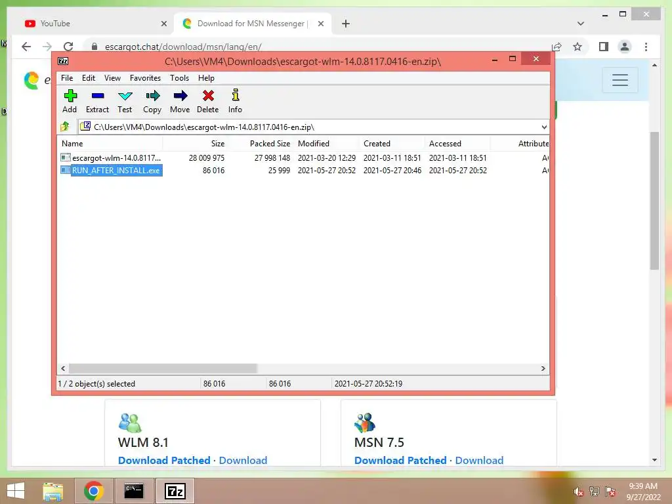Sort files by the Size column
This screenshot has height=504, width=672.
[195, 144]
